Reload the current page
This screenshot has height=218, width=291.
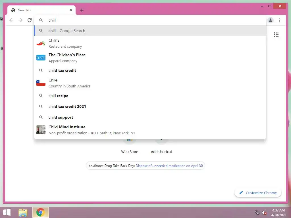30,20
